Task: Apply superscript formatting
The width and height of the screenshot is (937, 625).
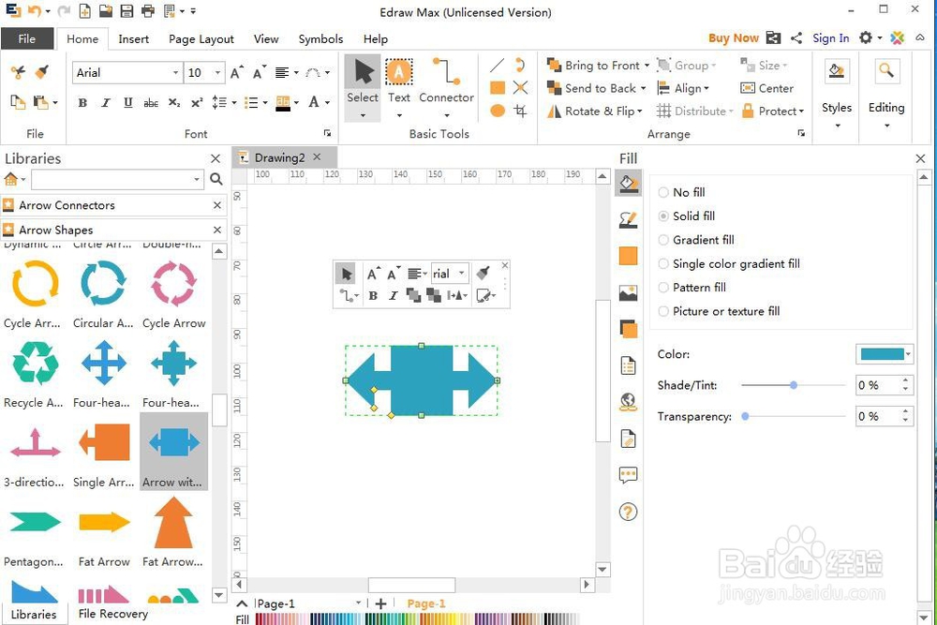Action: click(x=197, y=103)
